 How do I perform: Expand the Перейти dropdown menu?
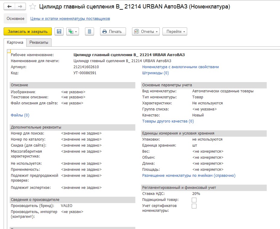coord(175,31)
